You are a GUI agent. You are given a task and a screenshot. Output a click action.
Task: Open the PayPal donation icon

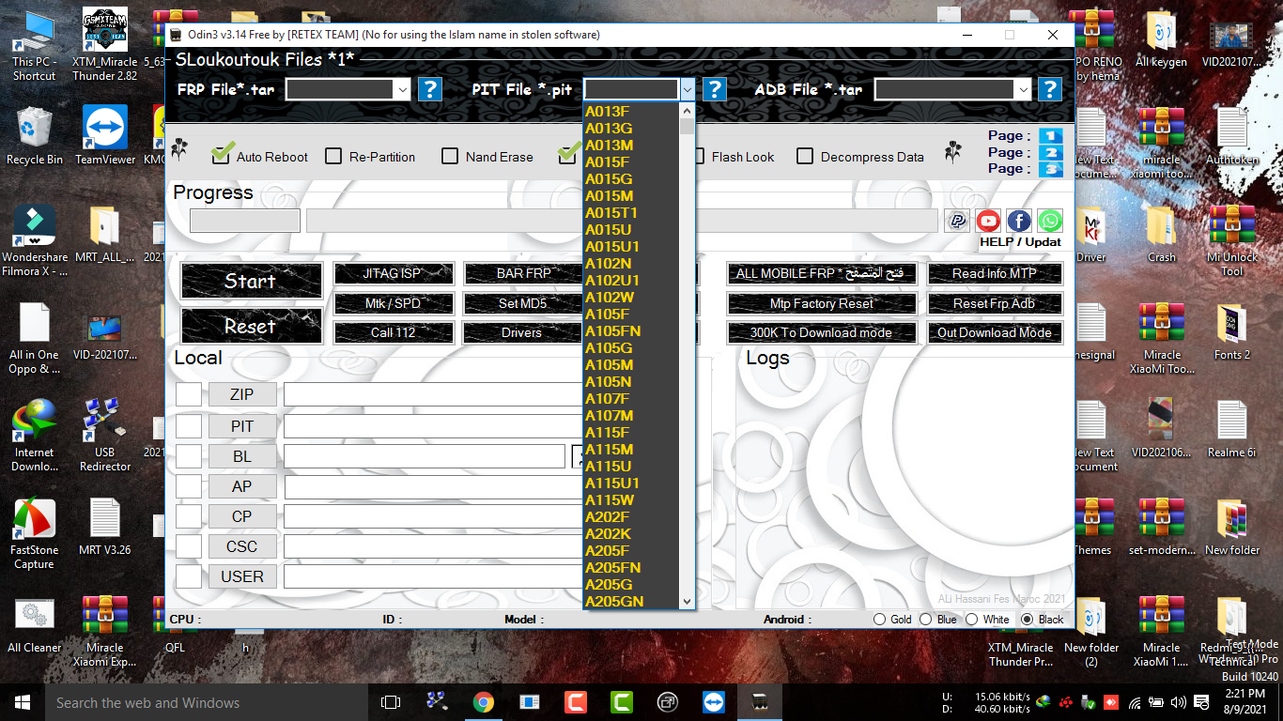(957, 221)
